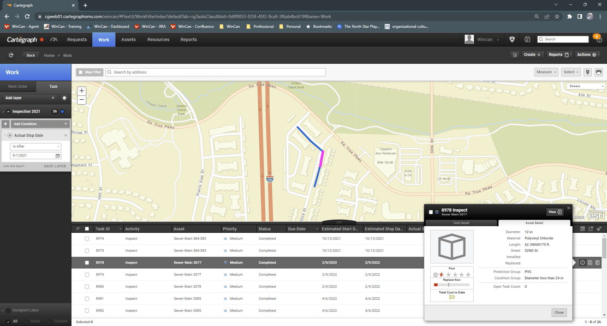Viewport: 607px width, 326px height.
Task: Check the select-all checkbox in the table header
Action: 86,228
